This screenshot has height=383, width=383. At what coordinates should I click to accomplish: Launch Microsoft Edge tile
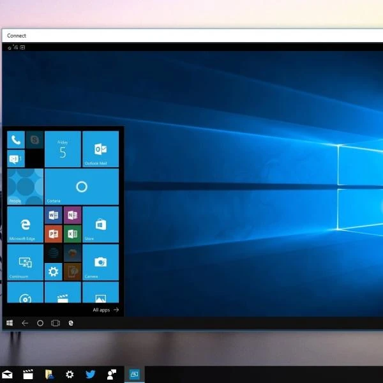pos(26,225)
